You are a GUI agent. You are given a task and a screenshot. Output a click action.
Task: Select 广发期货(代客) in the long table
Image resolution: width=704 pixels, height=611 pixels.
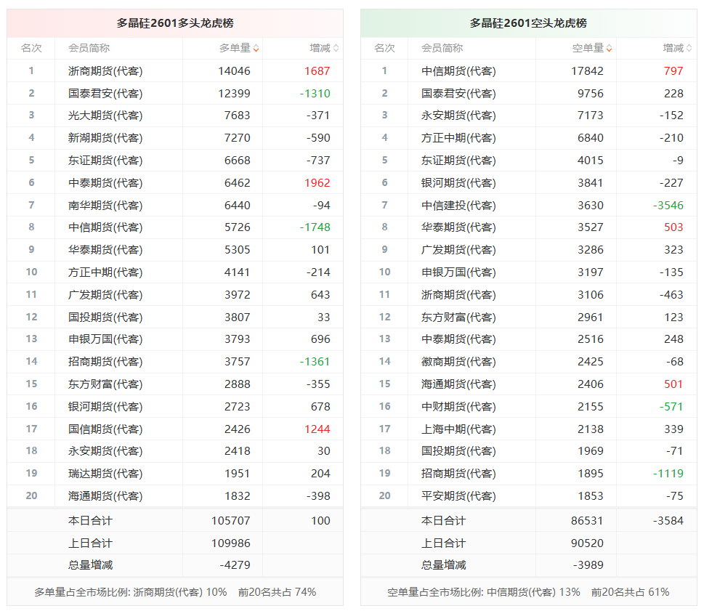[105, 295]
